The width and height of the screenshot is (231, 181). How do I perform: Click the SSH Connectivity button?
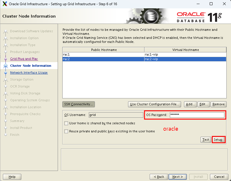[x=78, y=104]
